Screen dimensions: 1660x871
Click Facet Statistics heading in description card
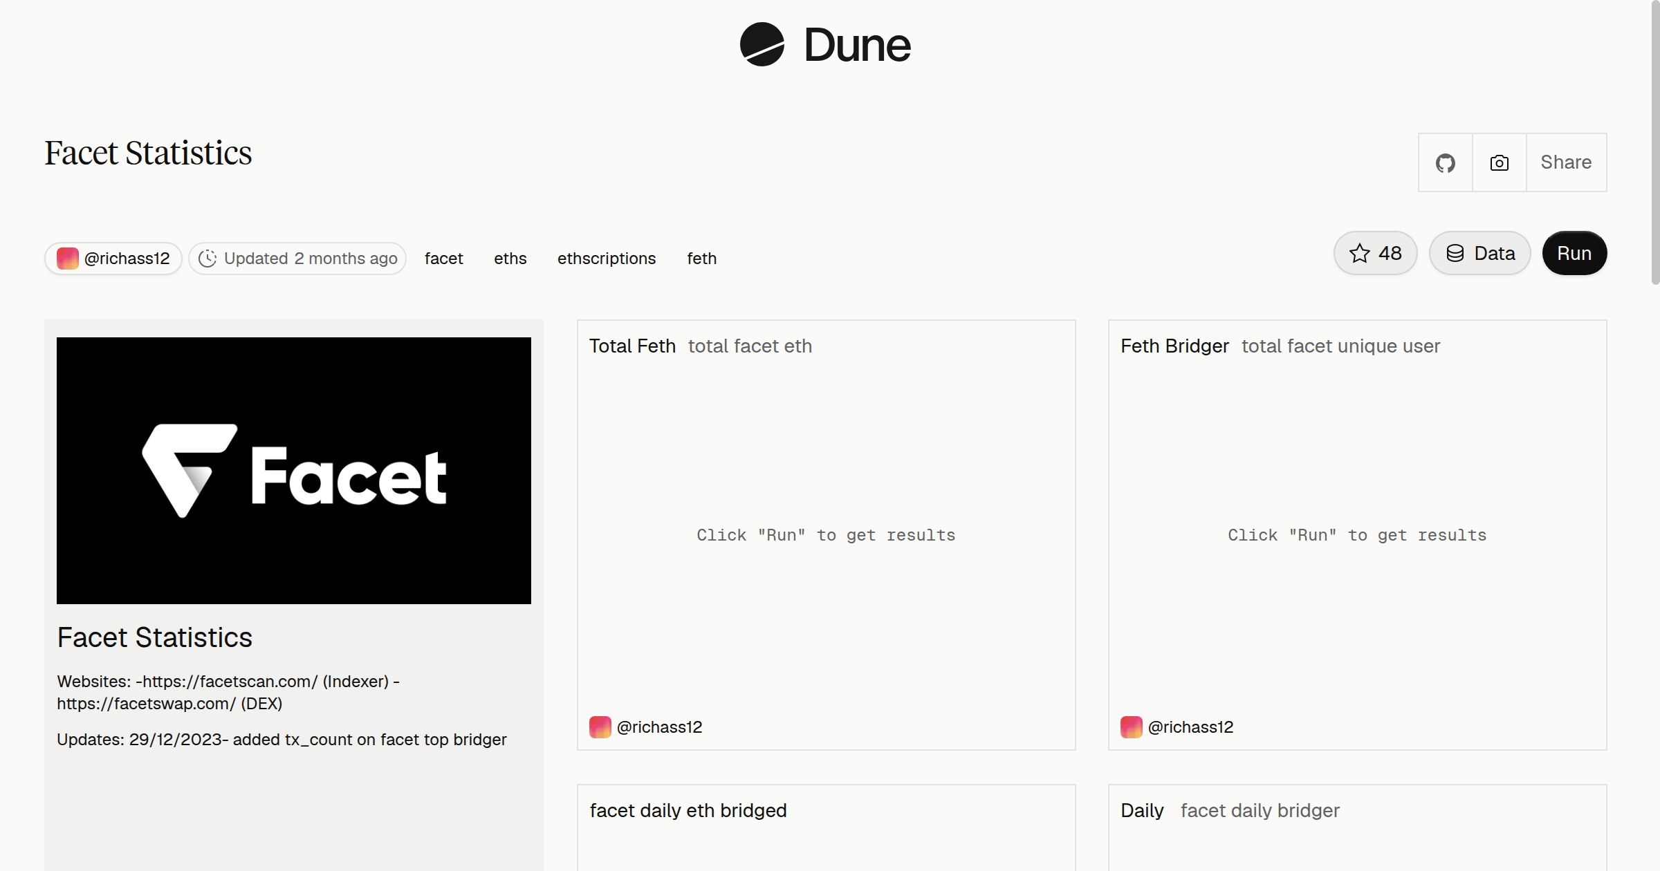pyautogui.click(x=154, y=637)
